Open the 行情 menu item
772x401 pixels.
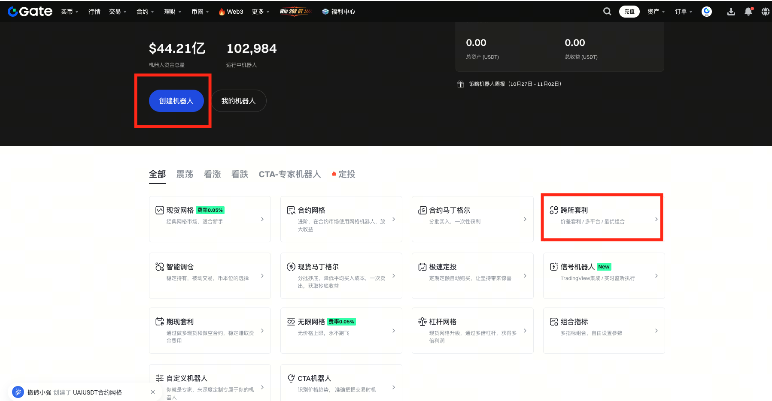pyautogui.click(x=94, y=12)
